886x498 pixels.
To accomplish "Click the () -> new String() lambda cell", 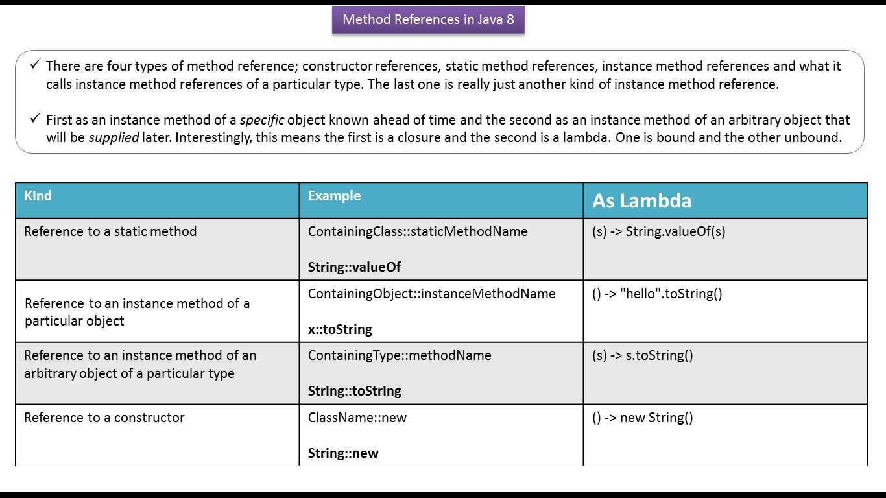I will coord(642,418).
